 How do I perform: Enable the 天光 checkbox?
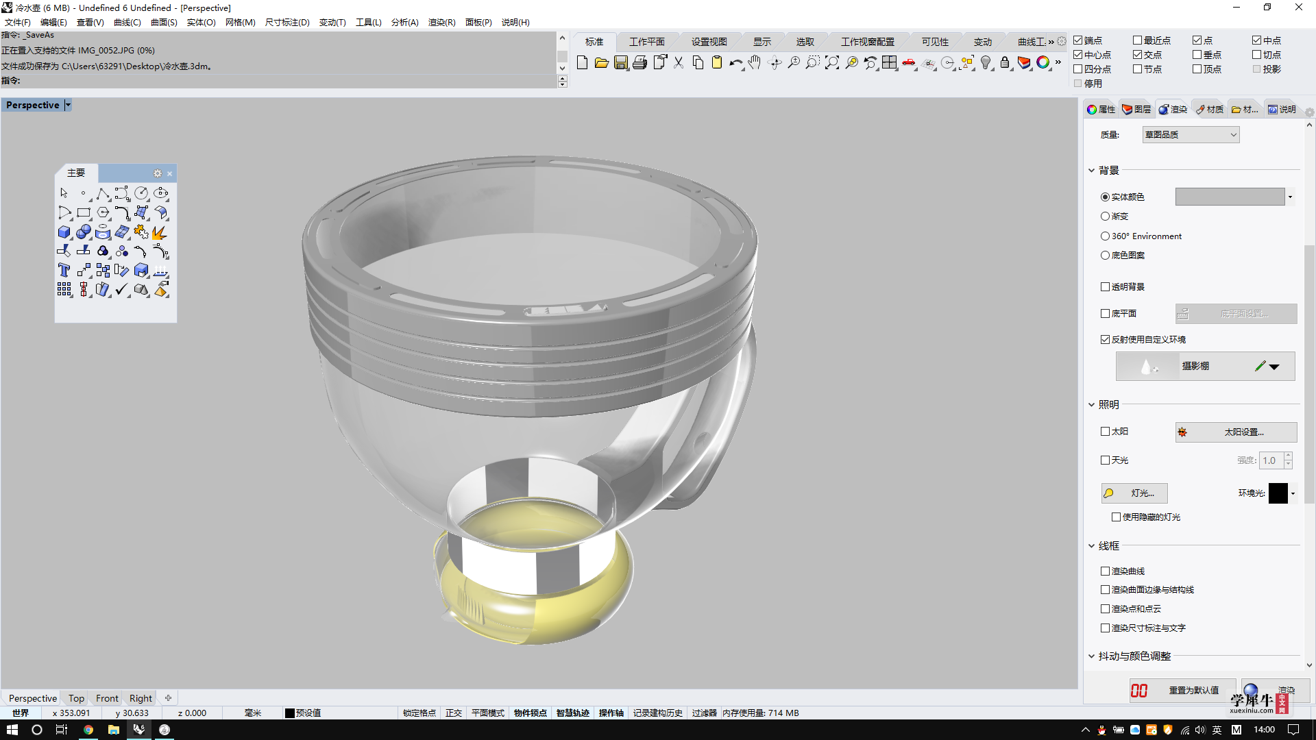(x=1105, y=460)
